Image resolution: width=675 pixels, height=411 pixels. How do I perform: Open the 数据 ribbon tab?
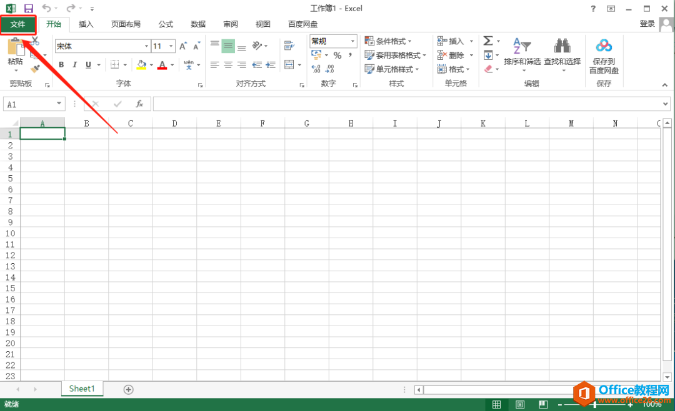pos(198,24)
